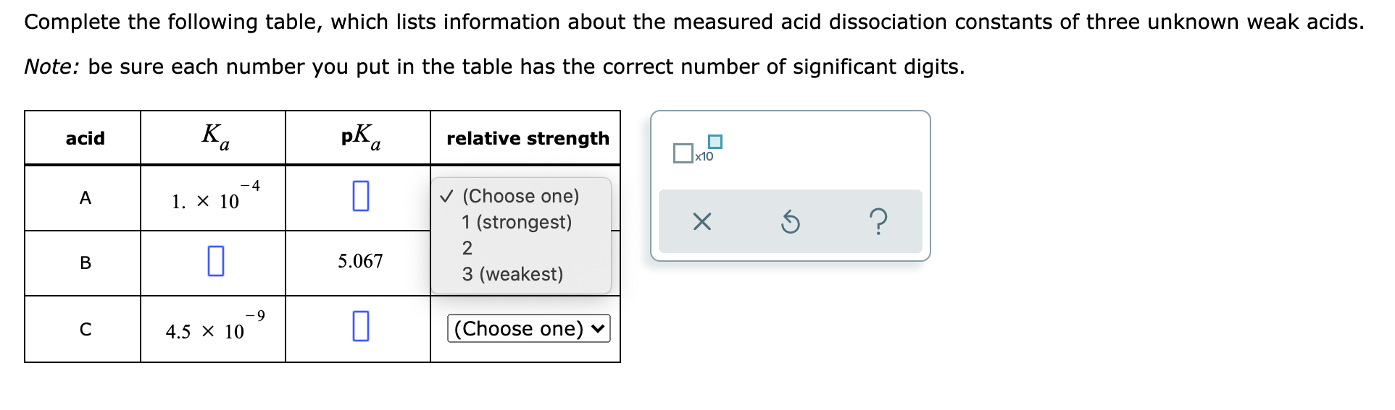
Task: Select the checked '(Choose one)' dropdown entry
Action: [x=520, y=196]
